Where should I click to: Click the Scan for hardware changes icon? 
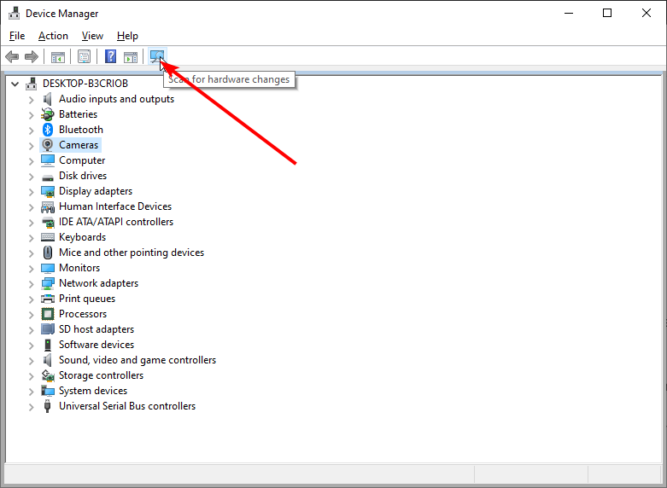(x=156, y=57)
